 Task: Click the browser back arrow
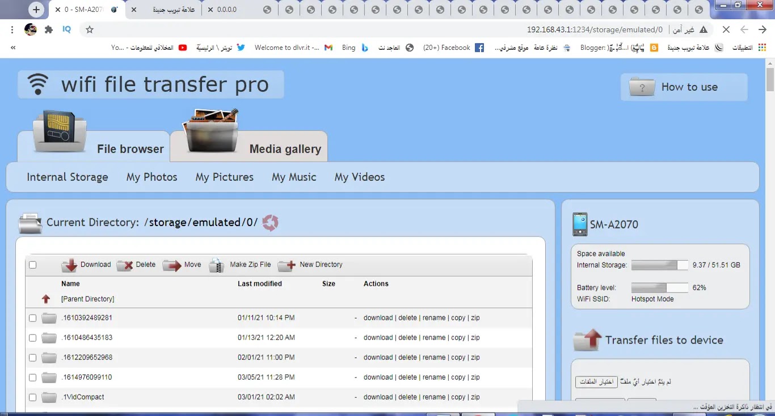[763, 29]
